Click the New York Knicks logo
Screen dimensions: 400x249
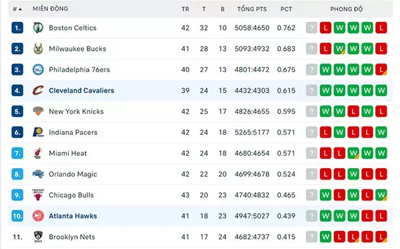coord(38,111)
